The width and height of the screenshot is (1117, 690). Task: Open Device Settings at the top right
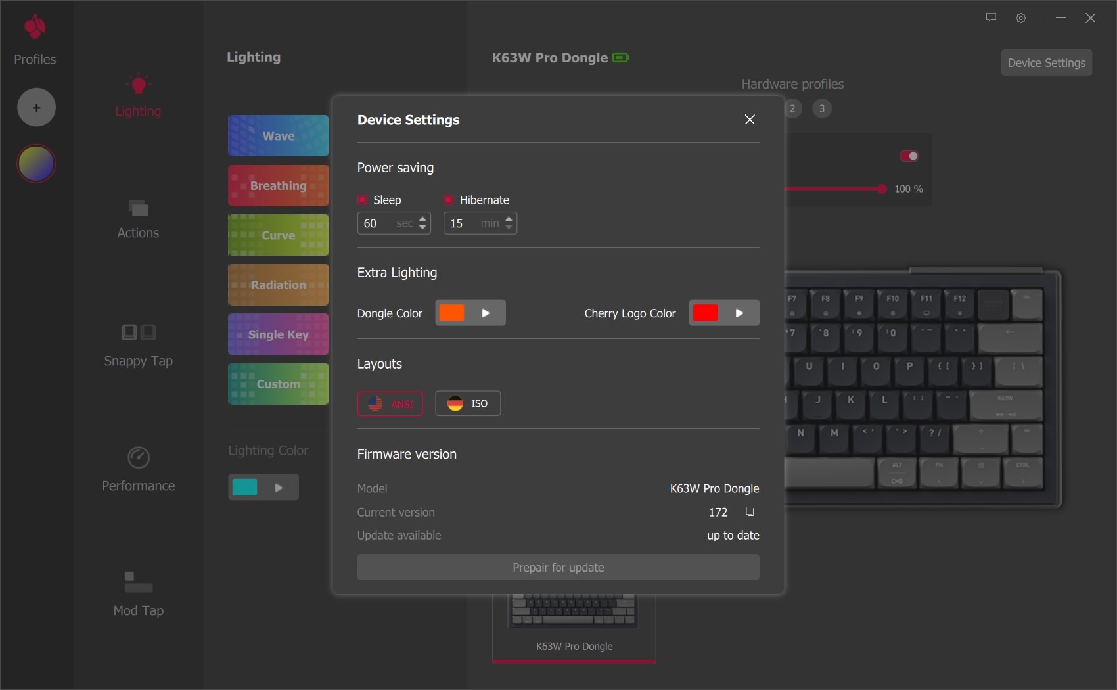[x=1047, y=62]
